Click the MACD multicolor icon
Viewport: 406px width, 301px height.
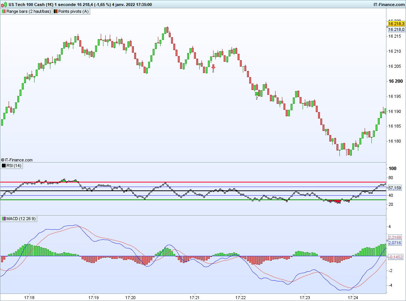point(4,219)
